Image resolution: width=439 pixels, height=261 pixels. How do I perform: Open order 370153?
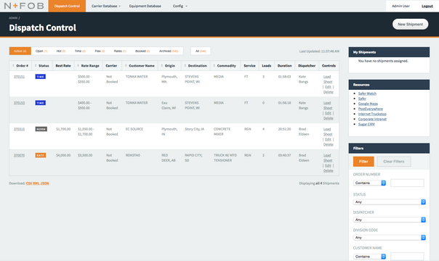pos(20,103)
